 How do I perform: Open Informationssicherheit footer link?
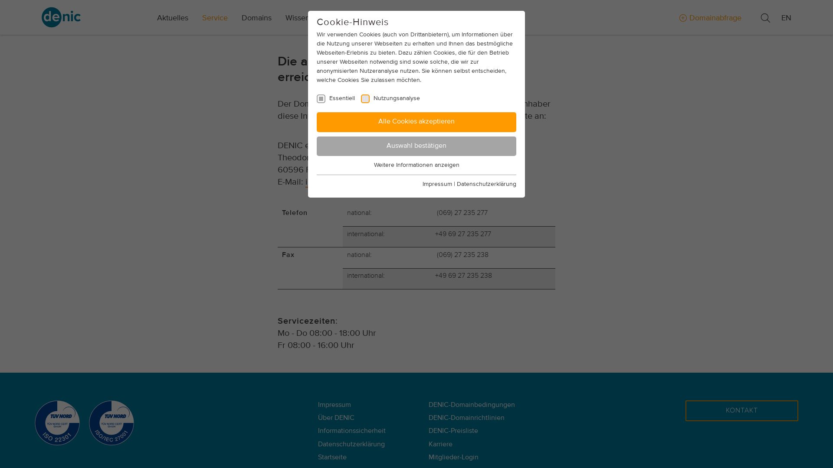tap(352, 431)
